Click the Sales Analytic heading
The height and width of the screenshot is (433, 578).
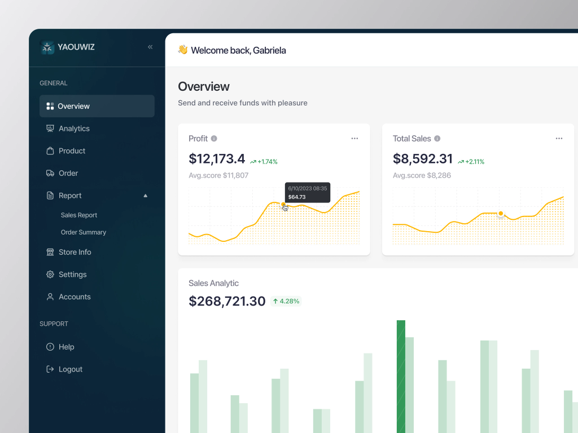click(213, 283)
